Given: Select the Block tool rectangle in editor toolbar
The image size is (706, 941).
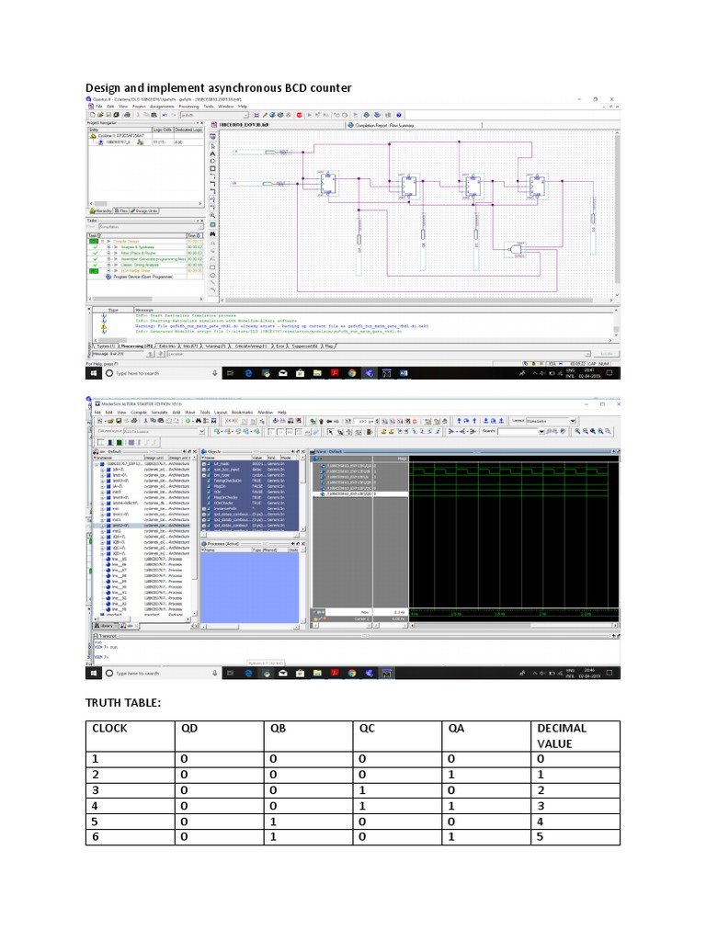Looking at the screenshot, I should pyautogui.click(x=212, y=169).
